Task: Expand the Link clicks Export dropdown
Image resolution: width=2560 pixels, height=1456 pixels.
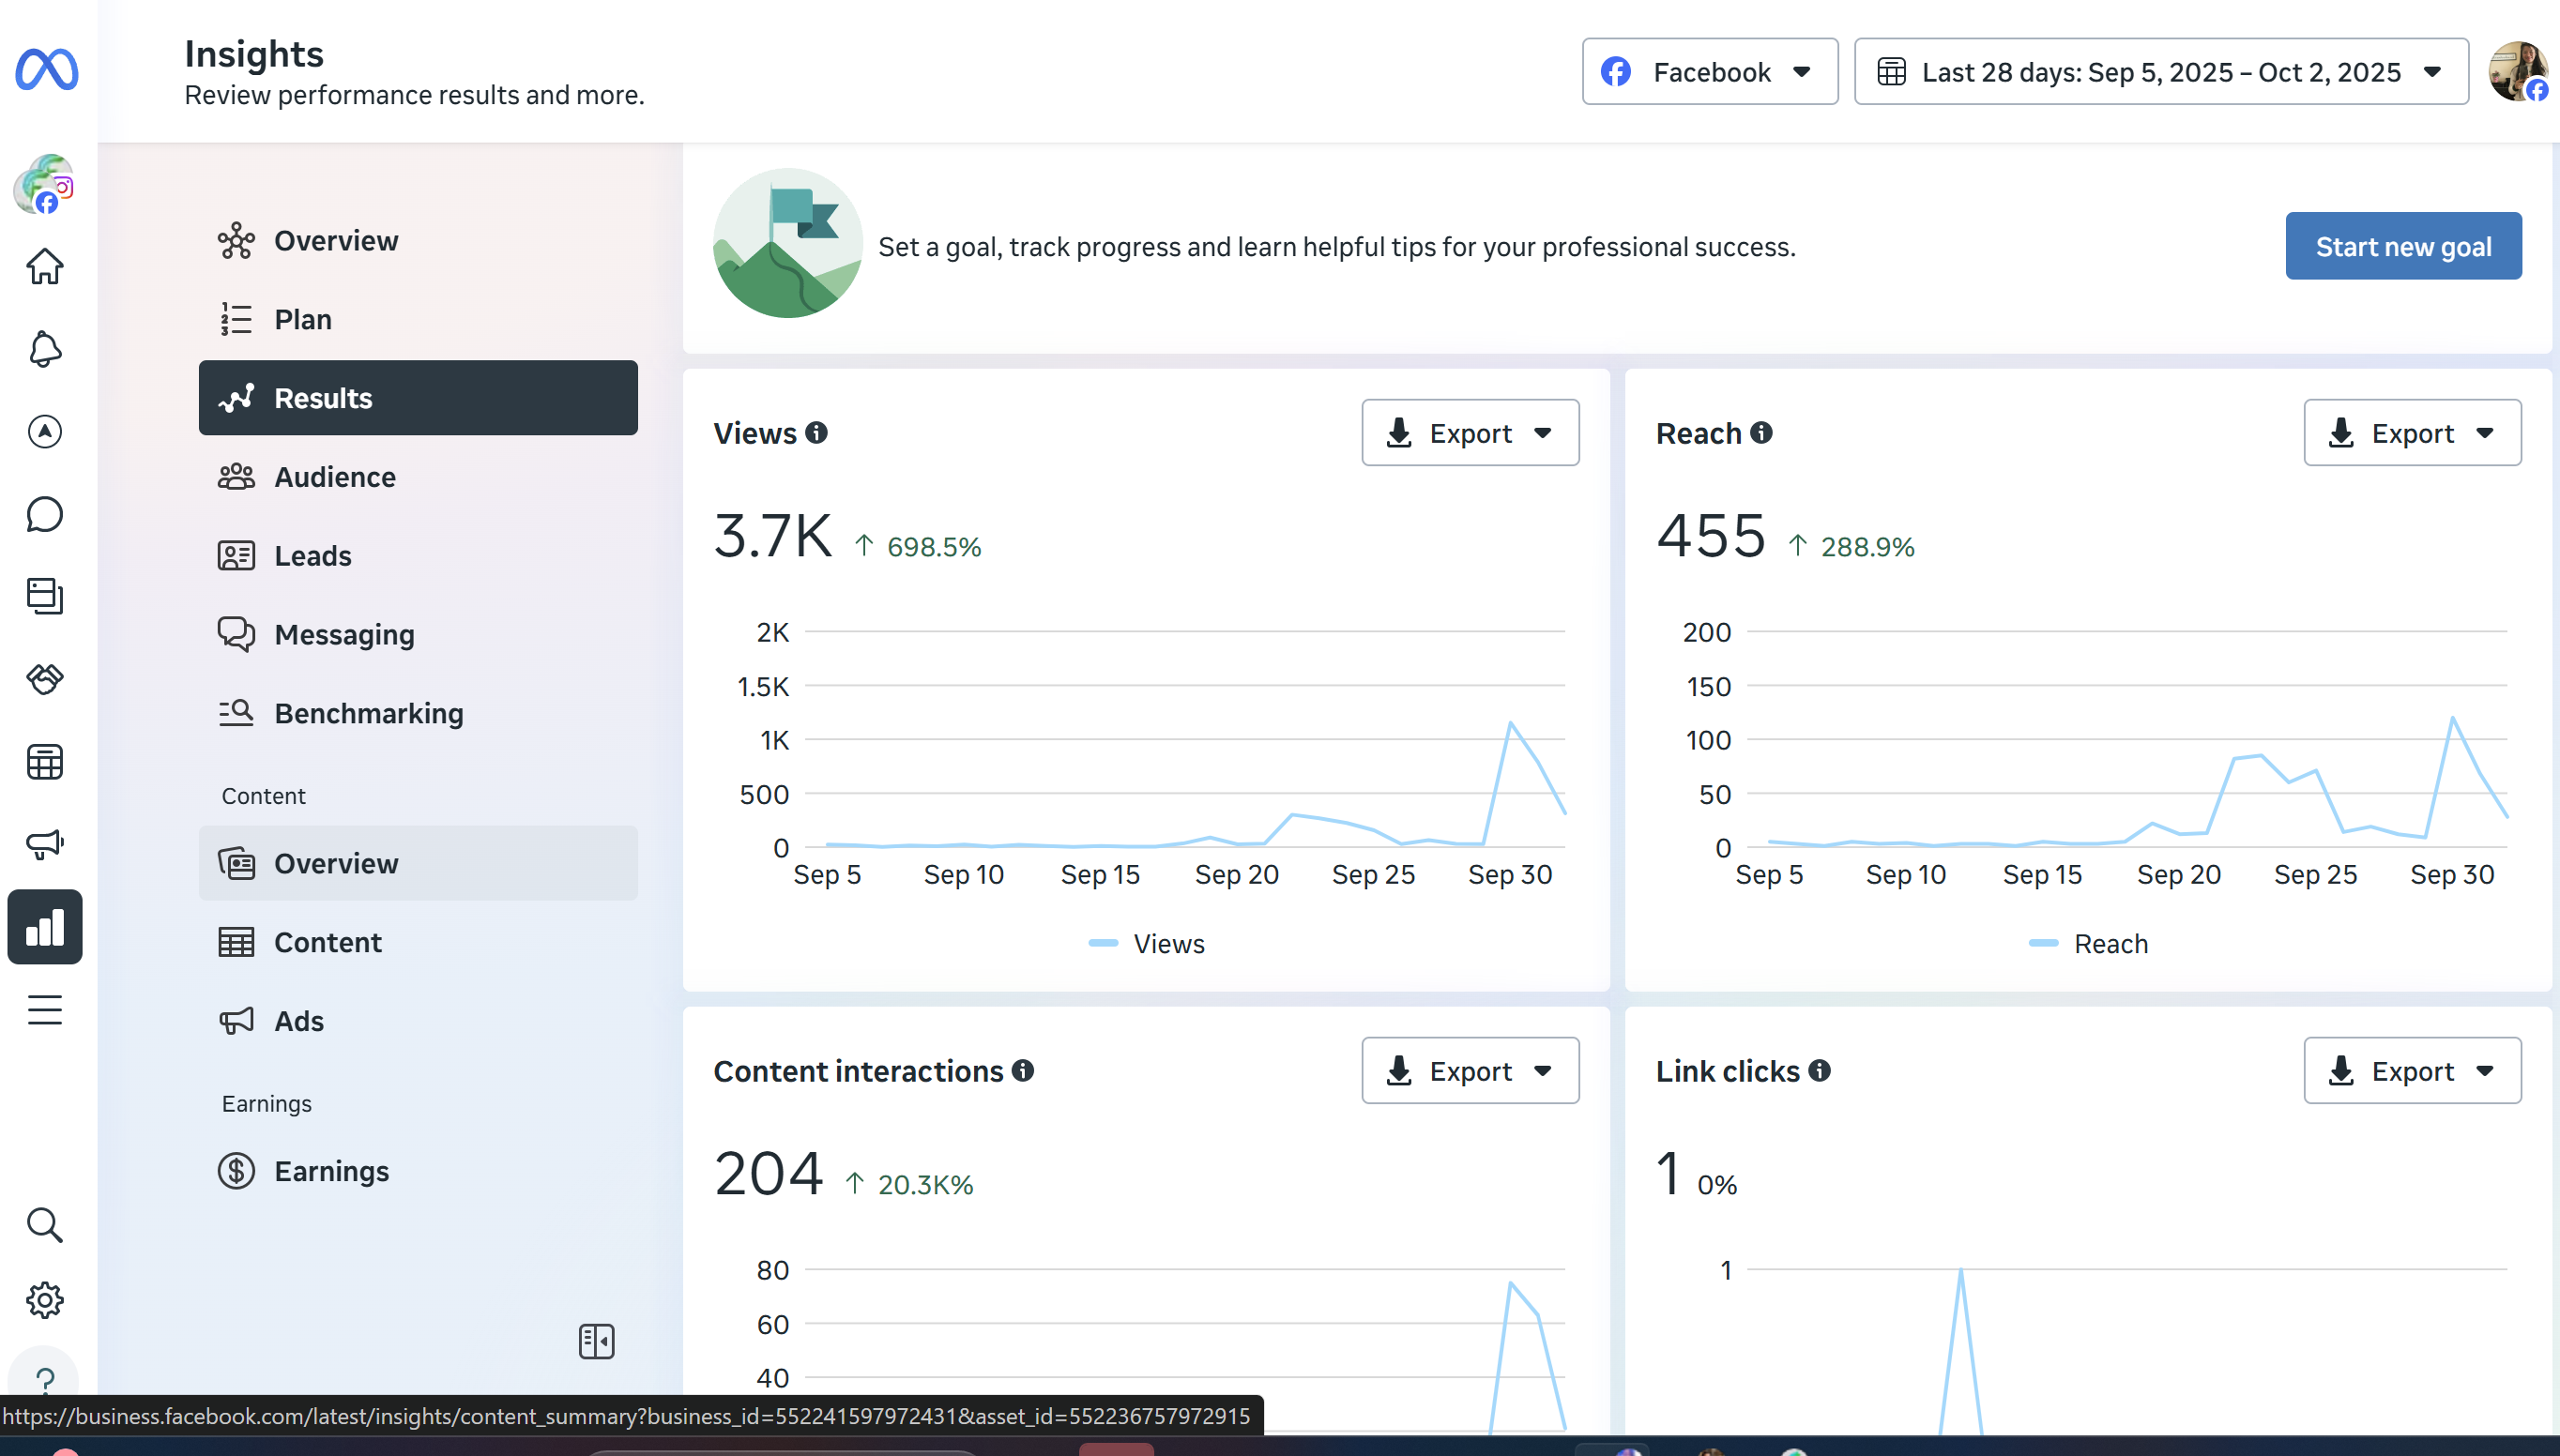Action: [2411, 1071]
